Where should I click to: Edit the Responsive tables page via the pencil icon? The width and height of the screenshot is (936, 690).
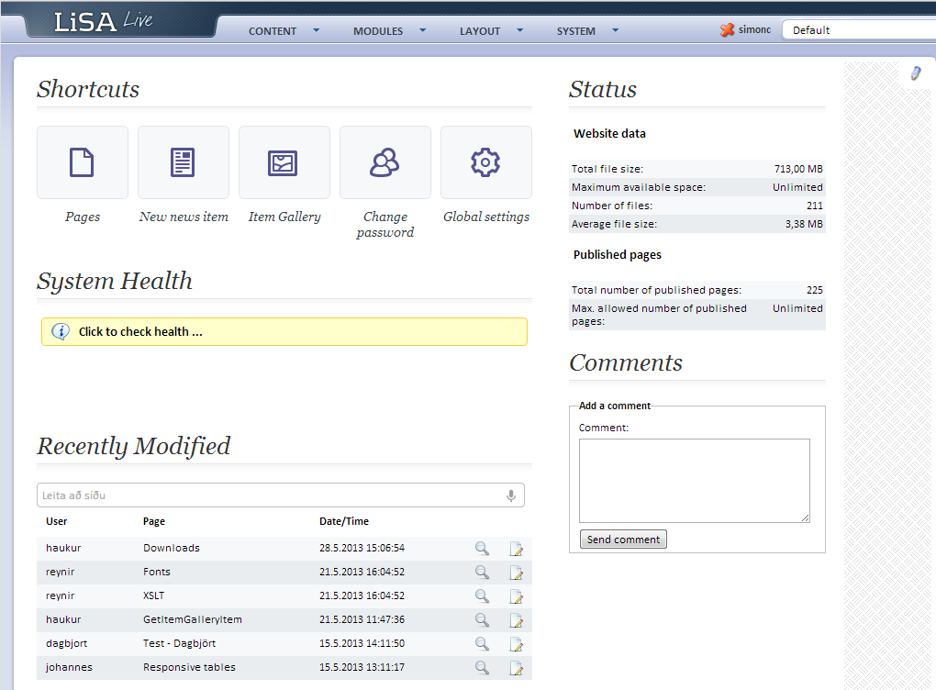pyautogui.click(x=517, y=668)
